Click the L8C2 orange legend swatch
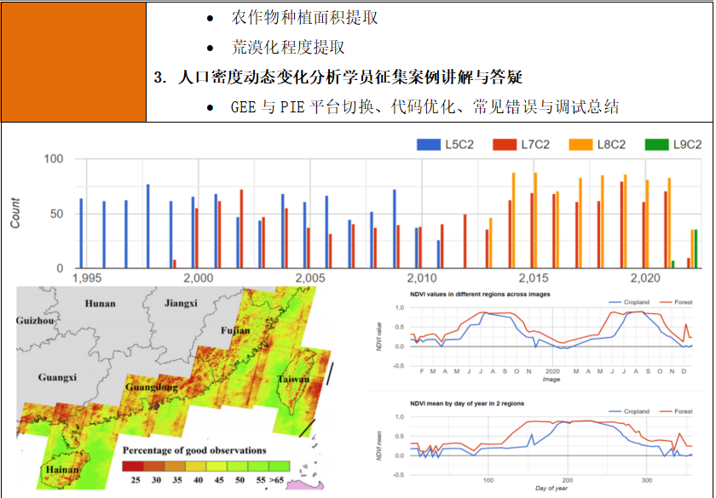The width and height of the screenshot is (716, 498). (580, 145)
